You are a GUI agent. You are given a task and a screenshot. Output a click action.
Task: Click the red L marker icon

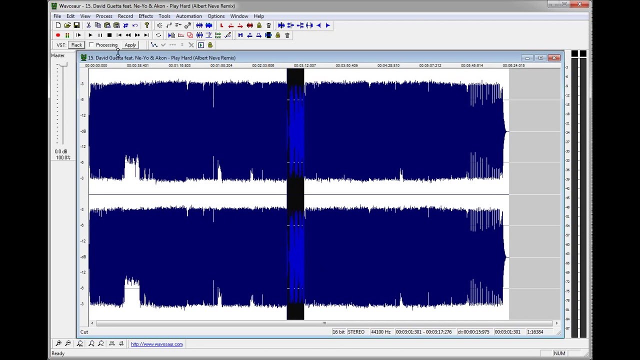pos(221,25)
